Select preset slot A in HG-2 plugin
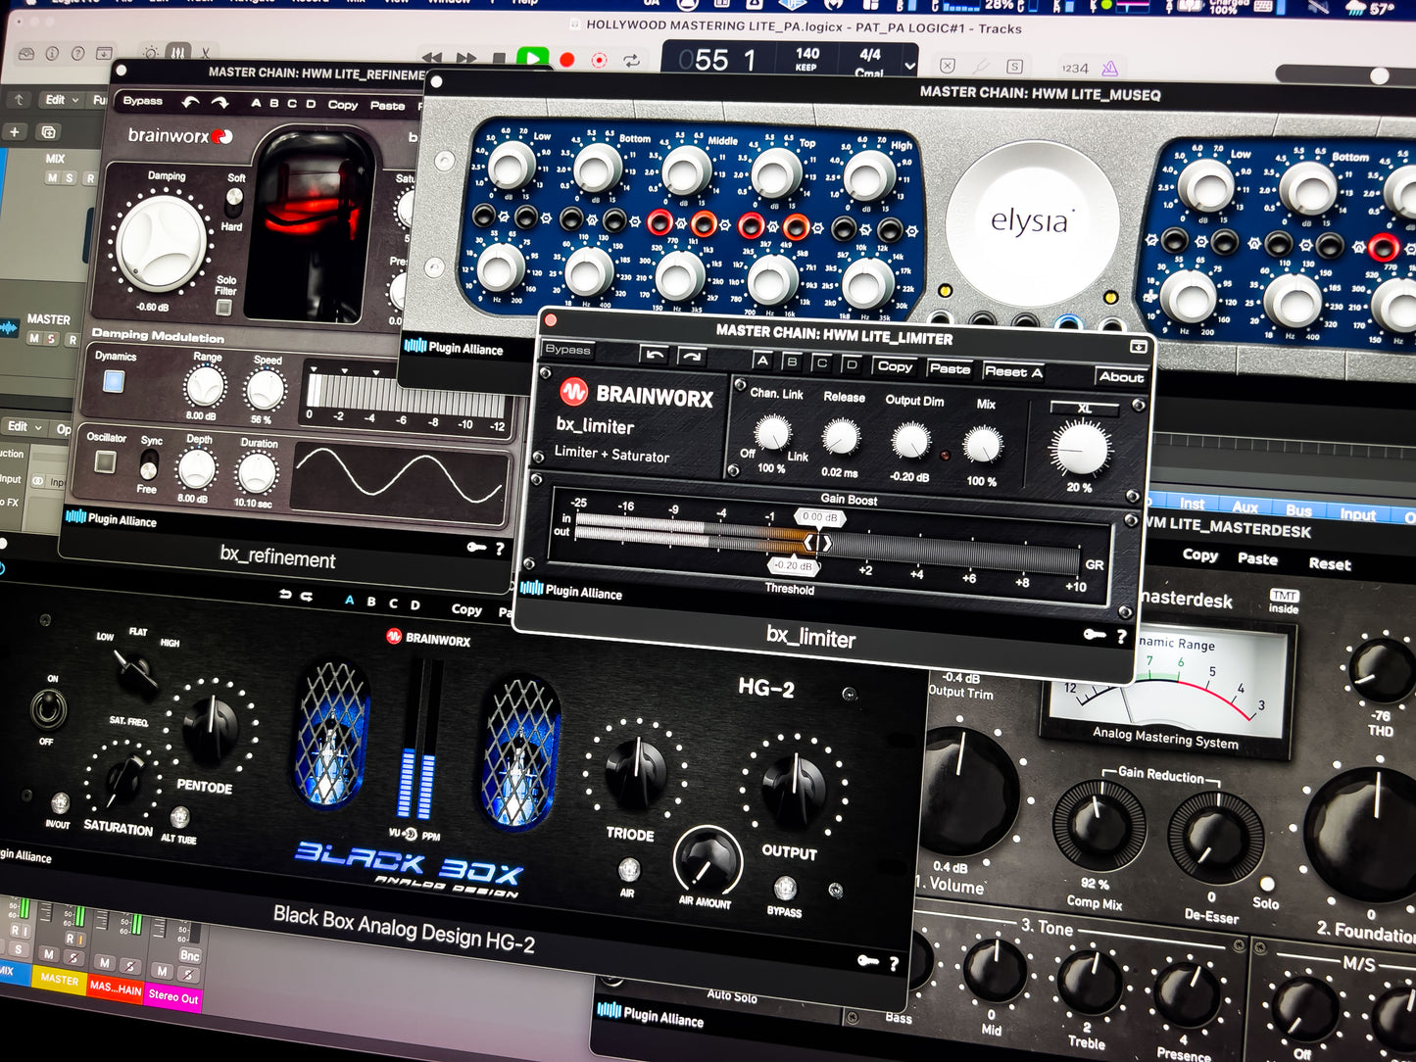 pos(349,600)
